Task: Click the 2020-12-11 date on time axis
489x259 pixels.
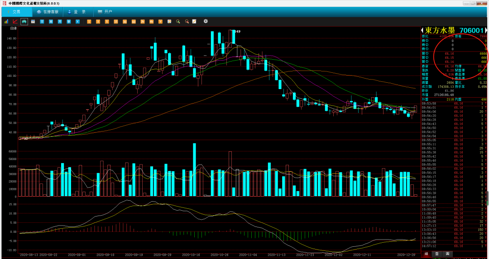Action: click(x=362, y=254)
